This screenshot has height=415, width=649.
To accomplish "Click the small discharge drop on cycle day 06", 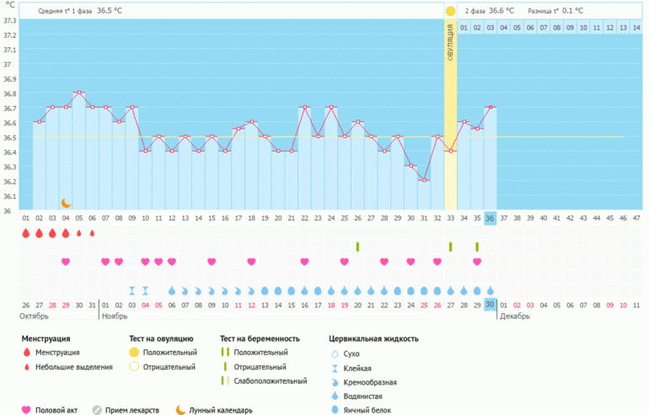I will 92,233.
